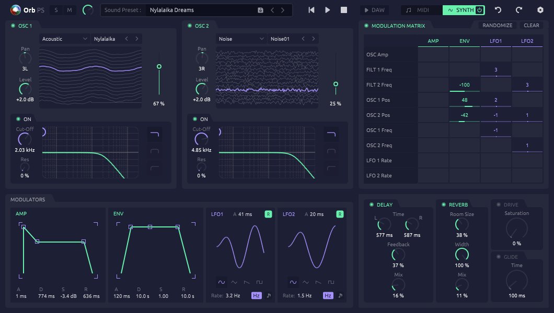
Task: Open settings with the hexagon icon
Action: [540, 10]
